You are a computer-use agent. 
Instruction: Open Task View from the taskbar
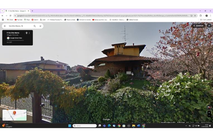point(100,126)
